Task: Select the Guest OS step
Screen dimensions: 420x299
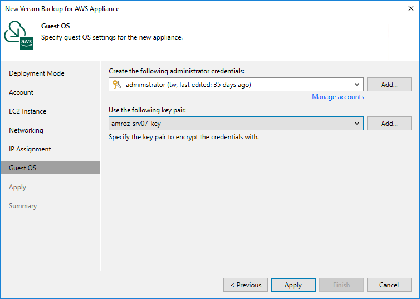Action: (x=23, y=168)
